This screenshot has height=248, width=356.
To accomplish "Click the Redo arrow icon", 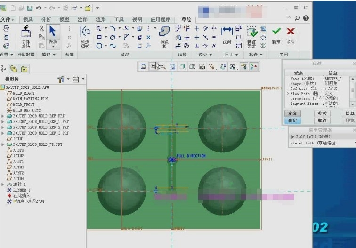I will [52, 8].
